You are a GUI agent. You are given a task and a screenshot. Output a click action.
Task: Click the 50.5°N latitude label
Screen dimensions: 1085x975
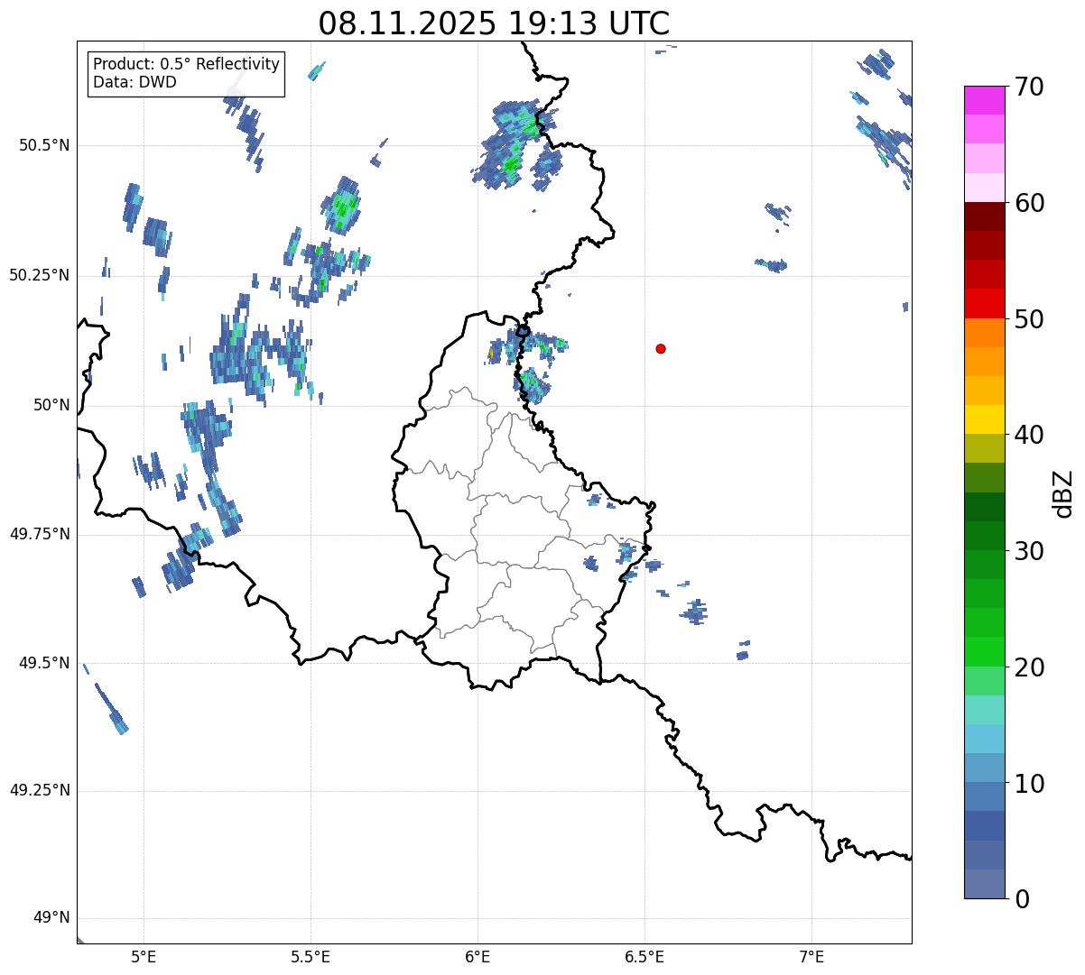pos(44,145)
